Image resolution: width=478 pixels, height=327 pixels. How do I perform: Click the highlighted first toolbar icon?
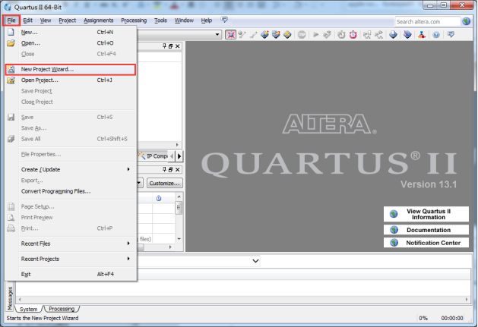pyautogui.click(x=231, y=34)
